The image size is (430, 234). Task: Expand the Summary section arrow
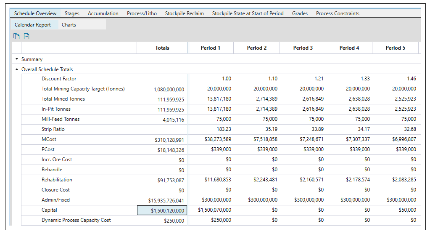point(17,59)
